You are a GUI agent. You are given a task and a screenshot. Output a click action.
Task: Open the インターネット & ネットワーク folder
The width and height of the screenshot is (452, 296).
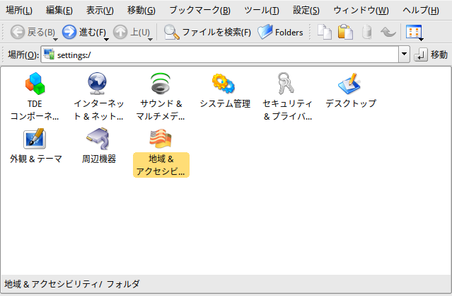[98, 96]
